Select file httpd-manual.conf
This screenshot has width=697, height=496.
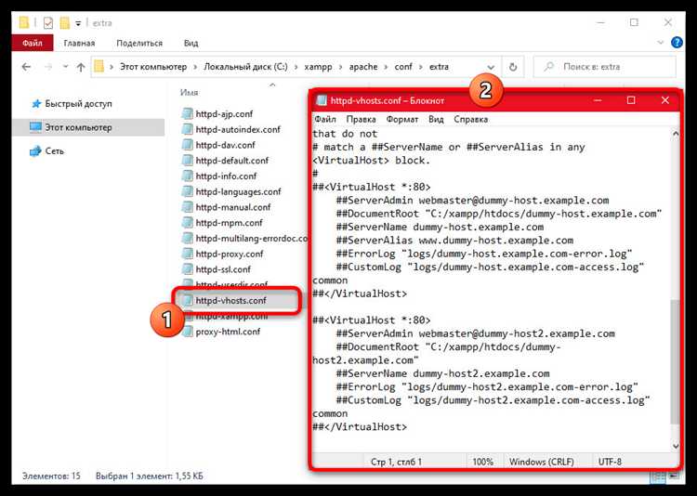click(x=233, y=207)
